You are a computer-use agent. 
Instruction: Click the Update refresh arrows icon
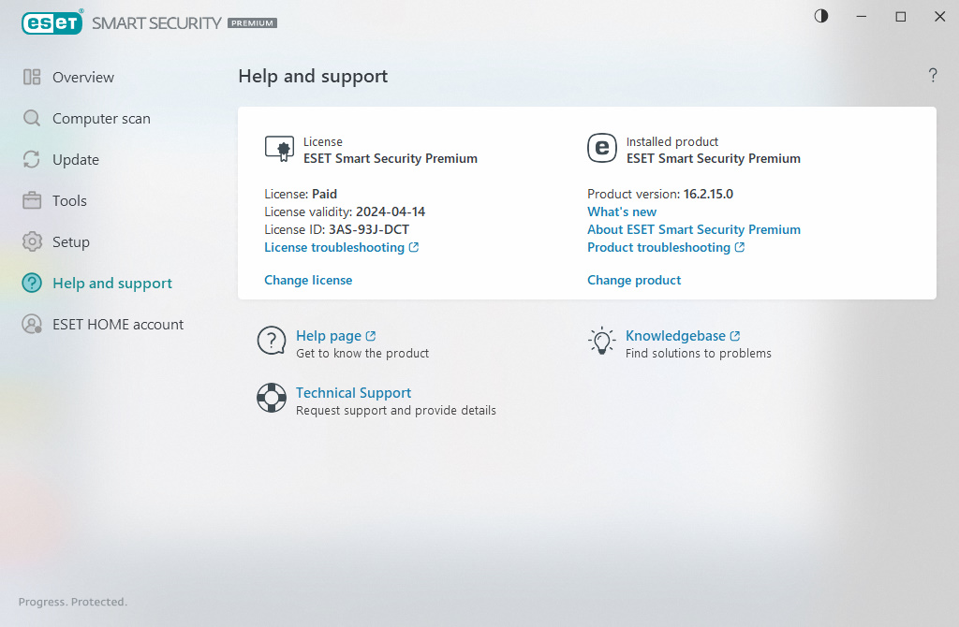[32, 159]
